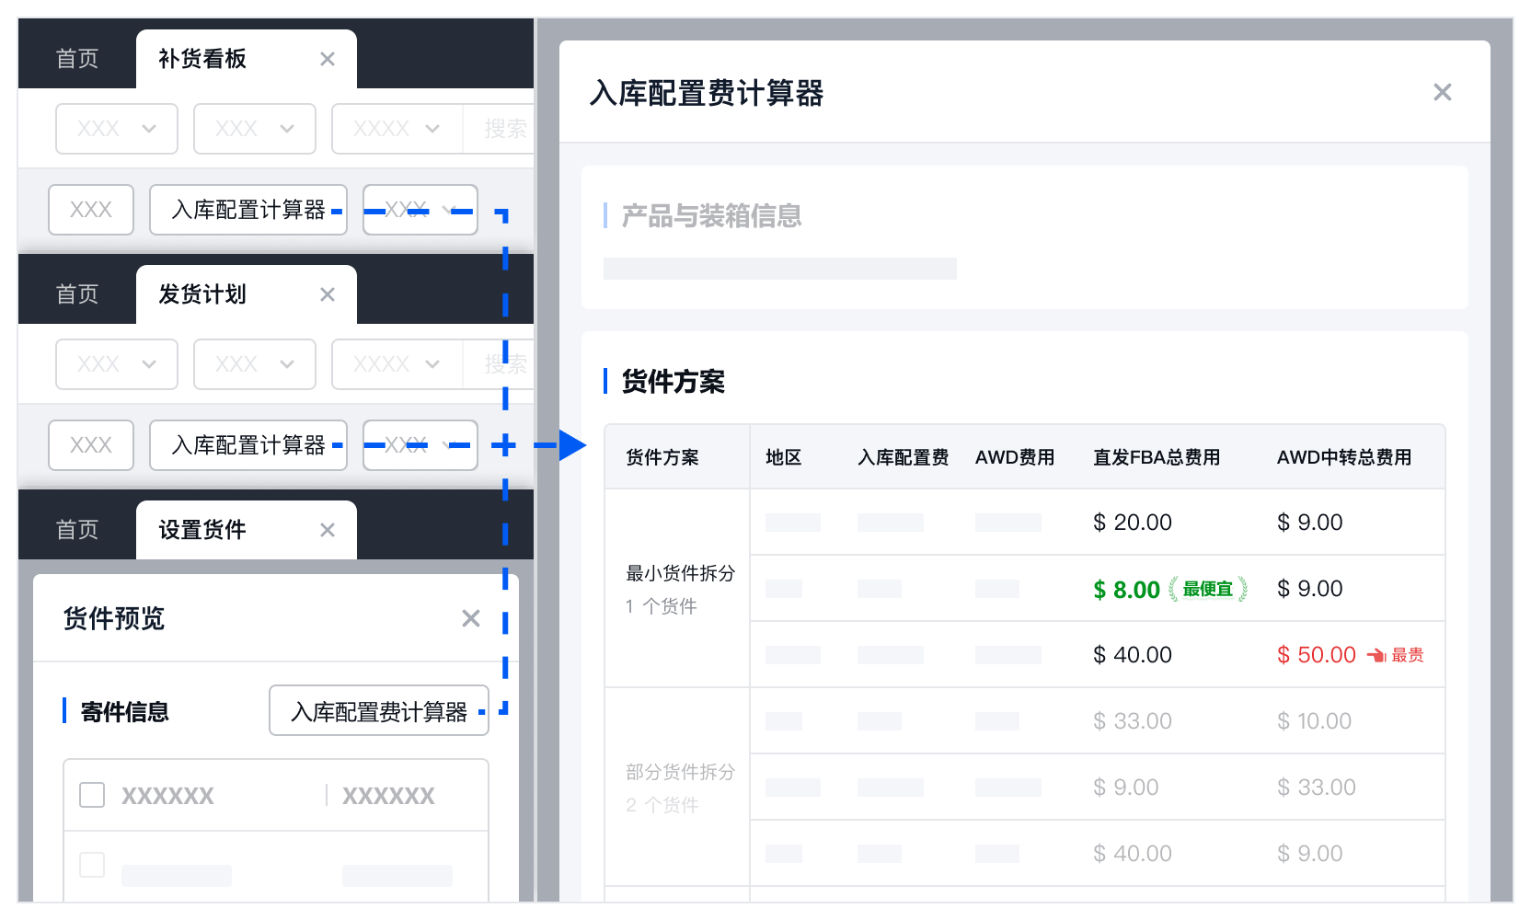Click the $ 20.00 FBA cost
Screen dimensions: 1531x920
pos(1133,523)
